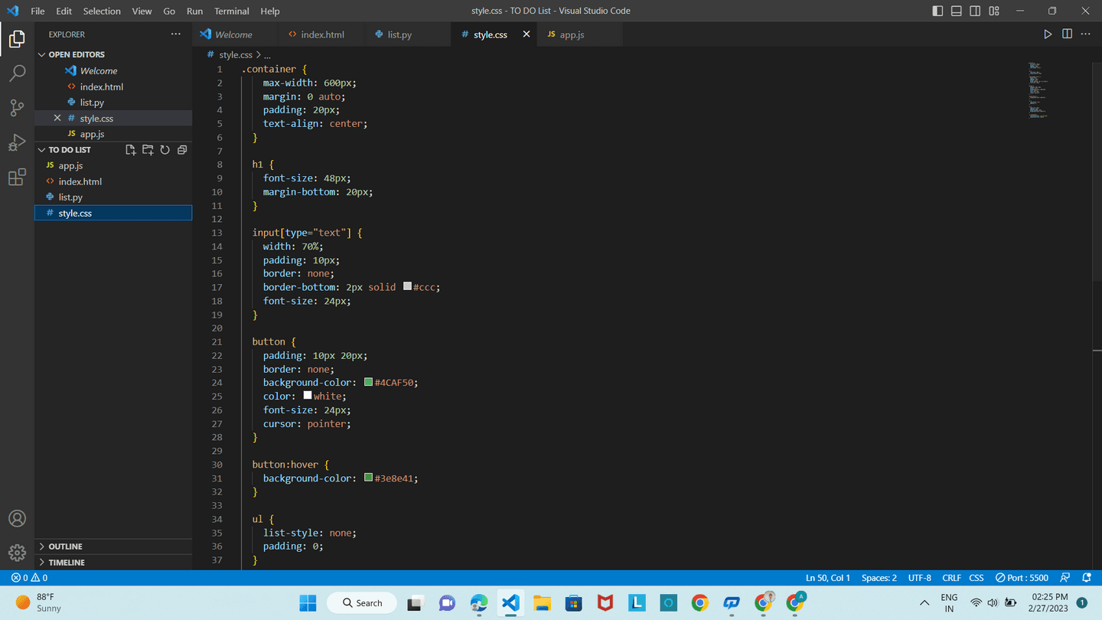Open the Selection menu
This screenshot has width=1102, height=620.
102,11
